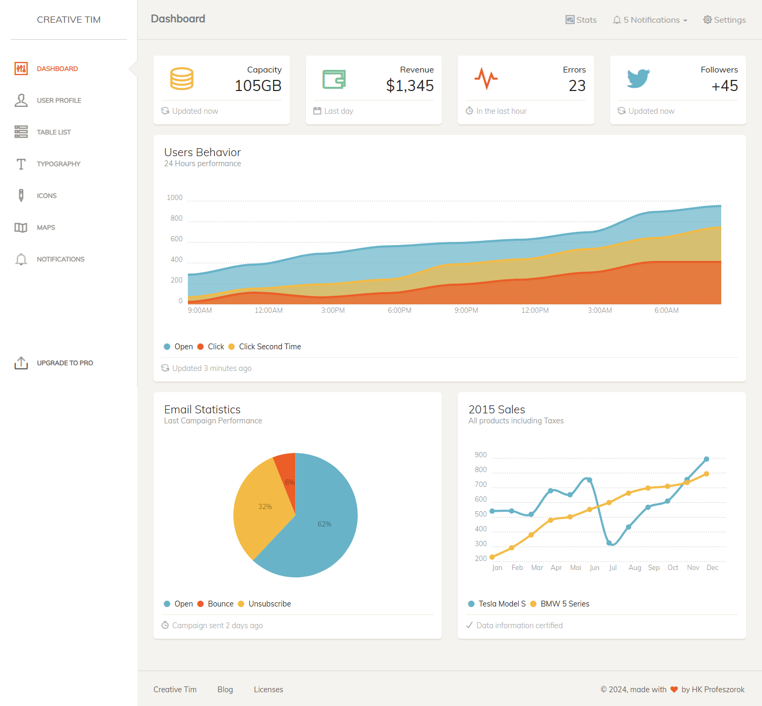The image size is (762, 706).
Task: Click the yellow BMW 5 Series legend dot
Action: pos(533,604)
